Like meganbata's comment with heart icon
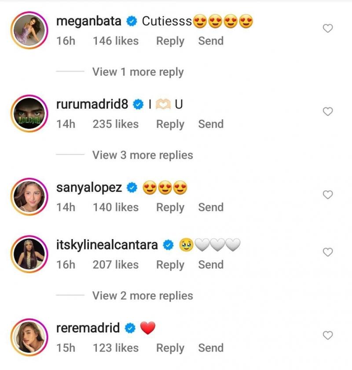This screenshot has height=370, width=352. (x=328, y=29)
